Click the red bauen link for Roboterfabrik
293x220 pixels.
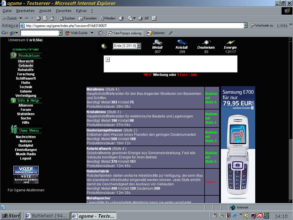pos(210,182)
